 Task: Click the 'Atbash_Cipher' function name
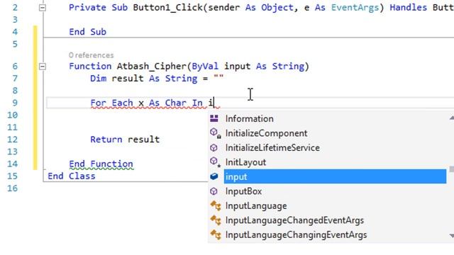(152, 66)
